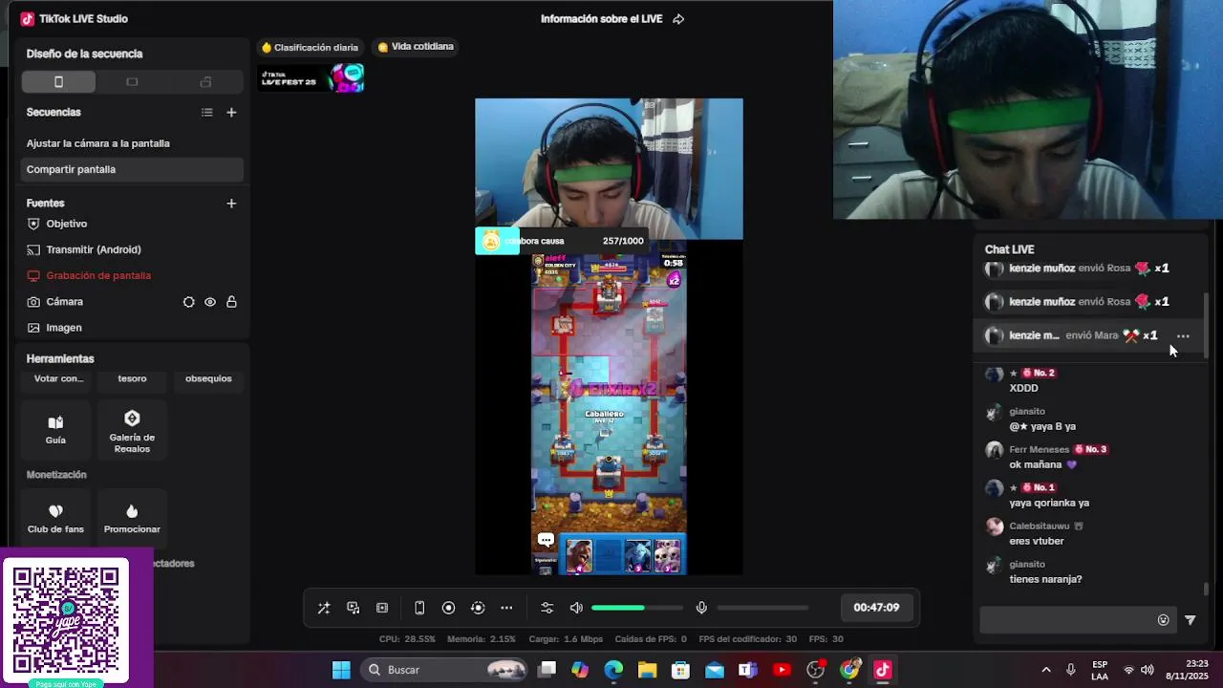Click the TikTok LIVE Studio taskbar icon
Image resolution: width=1223 pixels, height=688 pixels.
[x=882, y=670]
